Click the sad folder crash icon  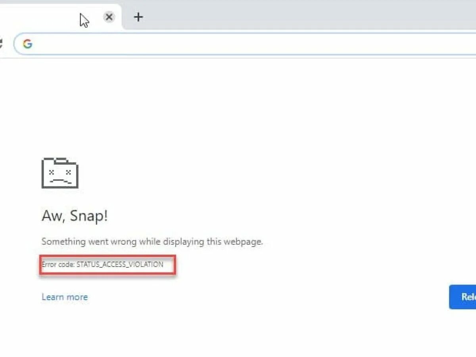click(x=60, y=173)
